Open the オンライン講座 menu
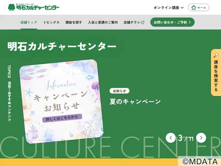This screenshot has height=166, width=221. point(169,8)
